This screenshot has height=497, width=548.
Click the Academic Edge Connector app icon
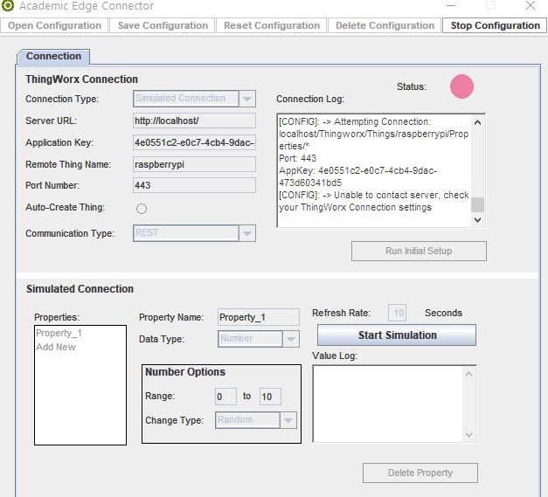coord(8,6)
